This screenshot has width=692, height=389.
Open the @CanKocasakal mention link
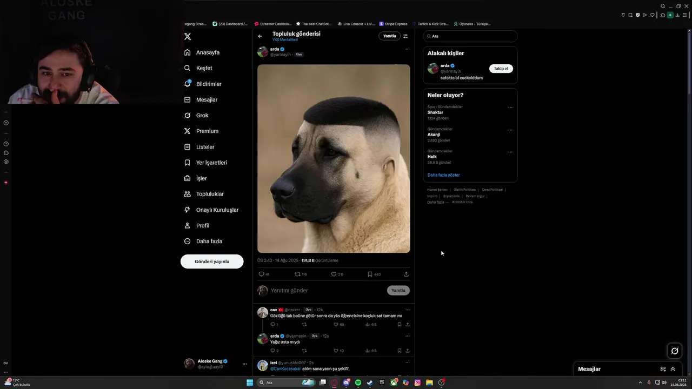pyautogui.click(x=285, y=369)
